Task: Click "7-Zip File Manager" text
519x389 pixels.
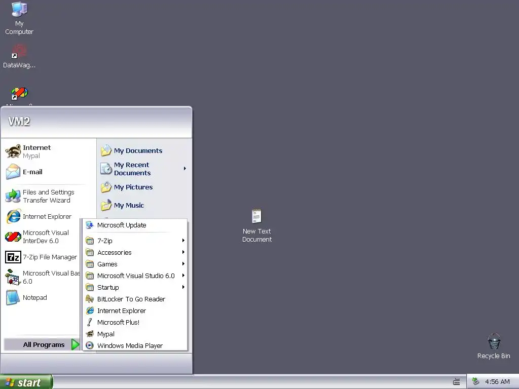Action: click(50, 257)
